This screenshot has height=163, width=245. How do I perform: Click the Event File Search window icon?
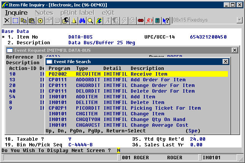(x=49, y=62)
